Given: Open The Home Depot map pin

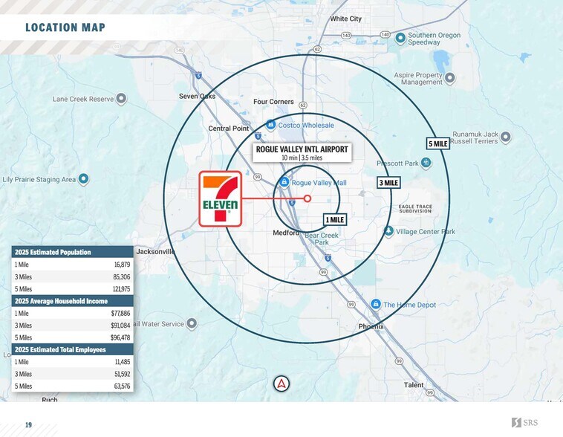Looking at the screenshot, I should [376, 305].
